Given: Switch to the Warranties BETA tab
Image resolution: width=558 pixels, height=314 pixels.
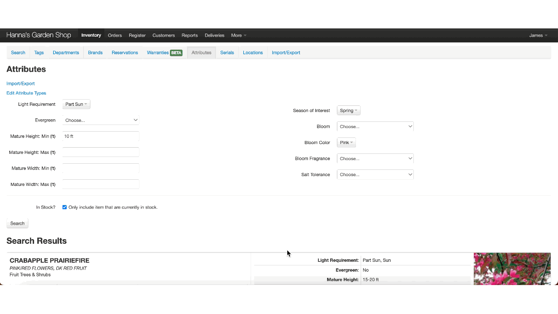Looking at the screenshot, I should 164,53.
